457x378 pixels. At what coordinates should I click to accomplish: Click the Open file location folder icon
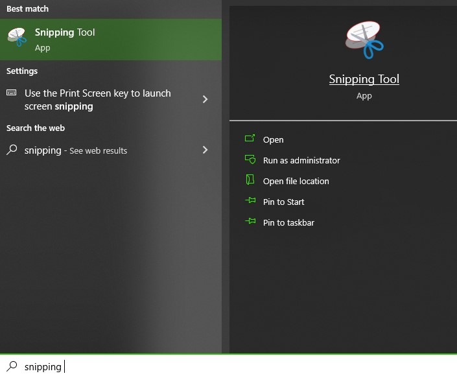[250, 180]
